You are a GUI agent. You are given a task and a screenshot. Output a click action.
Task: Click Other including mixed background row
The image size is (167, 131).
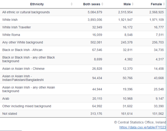(27, 106)
